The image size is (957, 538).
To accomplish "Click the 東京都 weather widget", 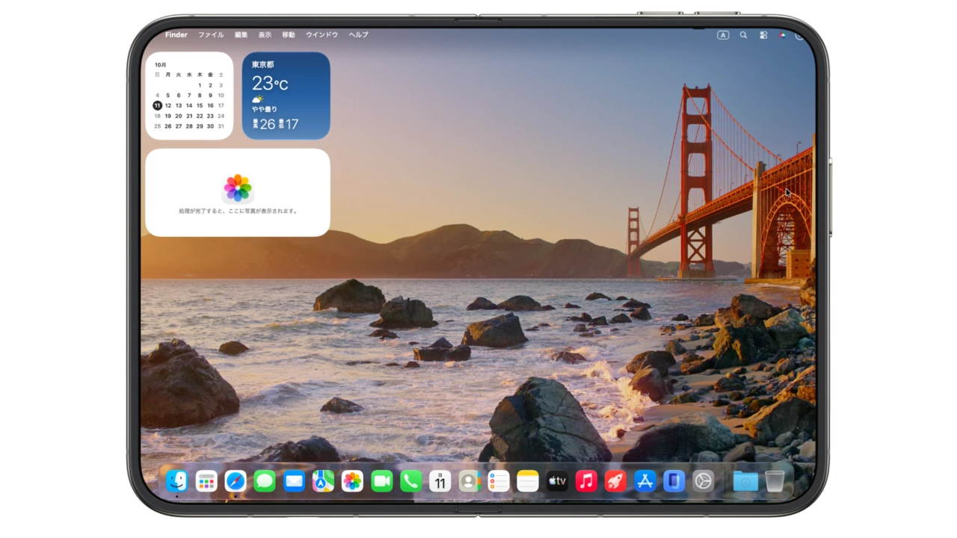I will point(286,96).
